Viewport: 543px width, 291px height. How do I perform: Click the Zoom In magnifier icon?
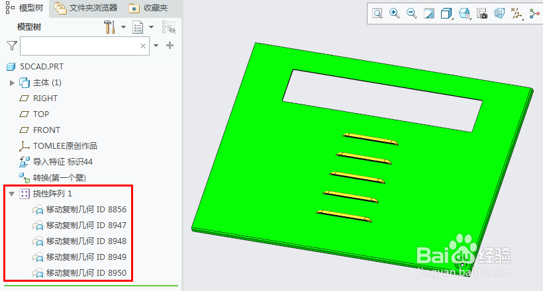395,13
